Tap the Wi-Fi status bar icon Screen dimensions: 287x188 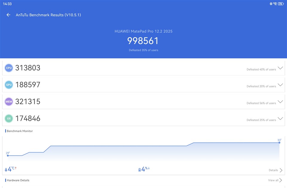pos(274,4)
